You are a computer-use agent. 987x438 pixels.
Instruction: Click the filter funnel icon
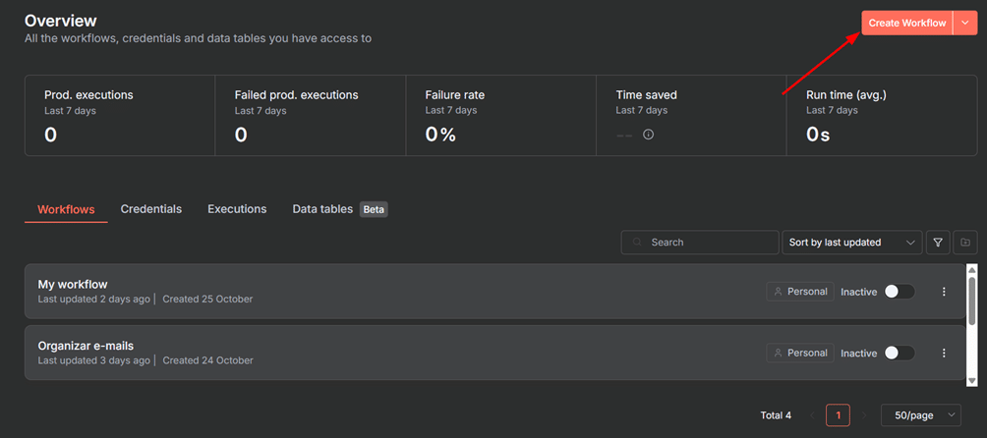point(938,242)
